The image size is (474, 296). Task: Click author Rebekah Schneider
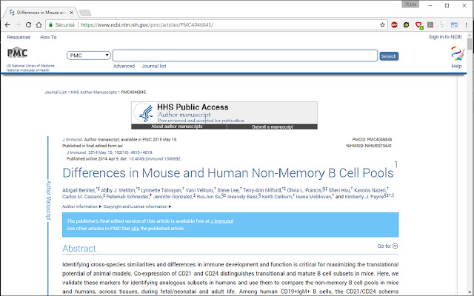click(127, 197)
